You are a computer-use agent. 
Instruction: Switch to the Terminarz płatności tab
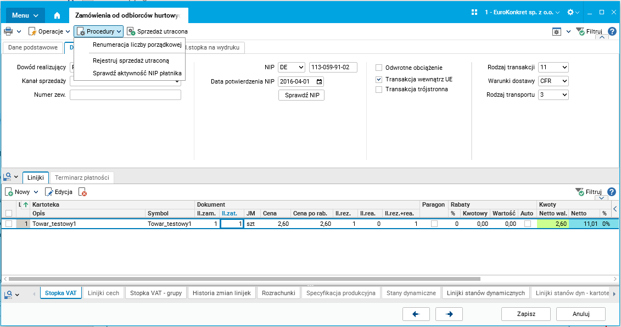pyautogui.click(x=82, y=178)
